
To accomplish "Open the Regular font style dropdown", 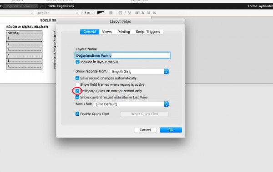I will [x=58, y=13].
